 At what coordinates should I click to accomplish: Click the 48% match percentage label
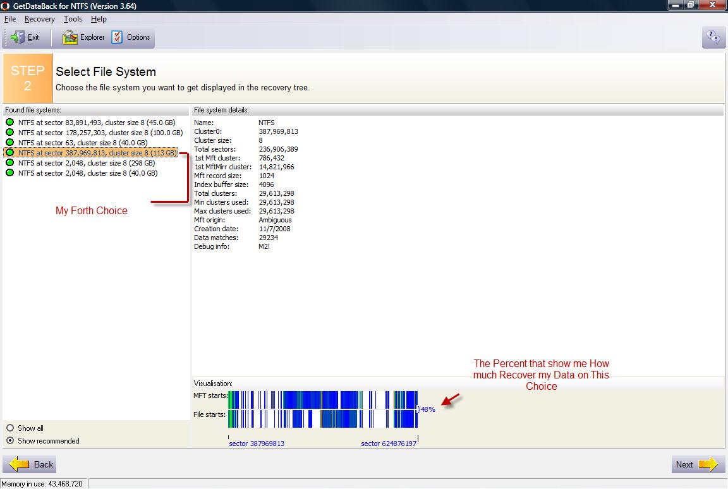click(x=428, y=409)
